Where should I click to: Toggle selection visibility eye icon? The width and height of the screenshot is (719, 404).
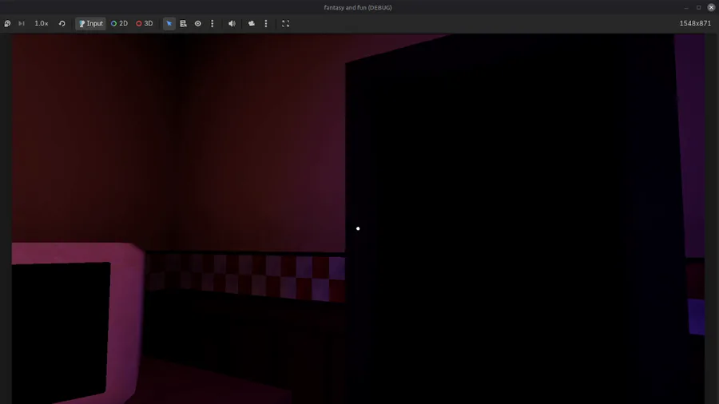pos(197,23)
